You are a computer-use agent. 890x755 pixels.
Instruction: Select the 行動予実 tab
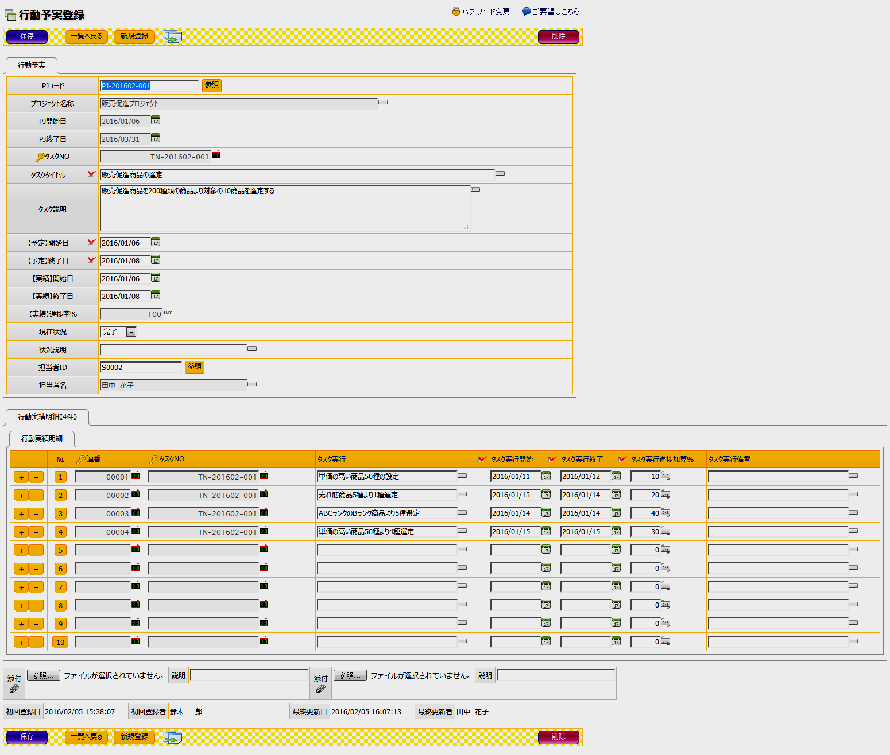(32, 65)
